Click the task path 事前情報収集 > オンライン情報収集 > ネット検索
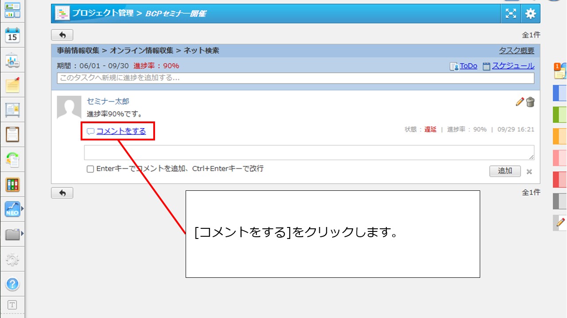Viewport: 567px width, 318px height. point(138,51)
